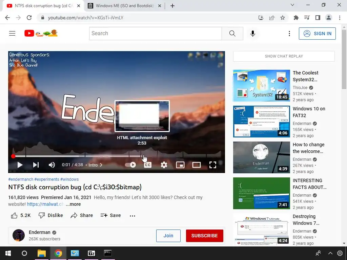The height and width of the screenshot is (260, 347).
Task: Show hidden tray icons chevron
Action: click(x=330, y=253)
